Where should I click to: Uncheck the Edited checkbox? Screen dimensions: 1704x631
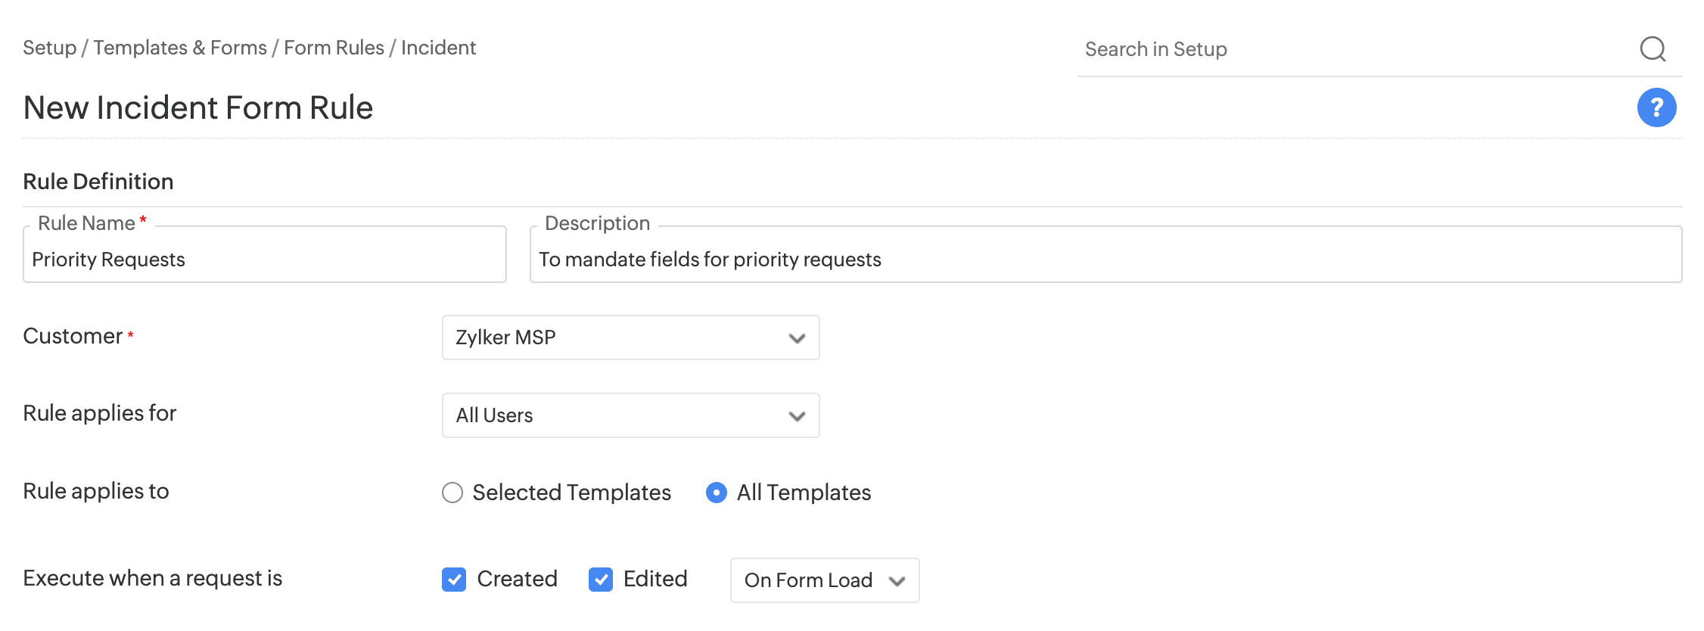click(x=601, y=580)
